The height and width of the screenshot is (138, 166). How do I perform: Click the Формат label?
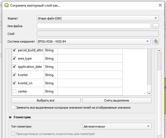(13, 18)
